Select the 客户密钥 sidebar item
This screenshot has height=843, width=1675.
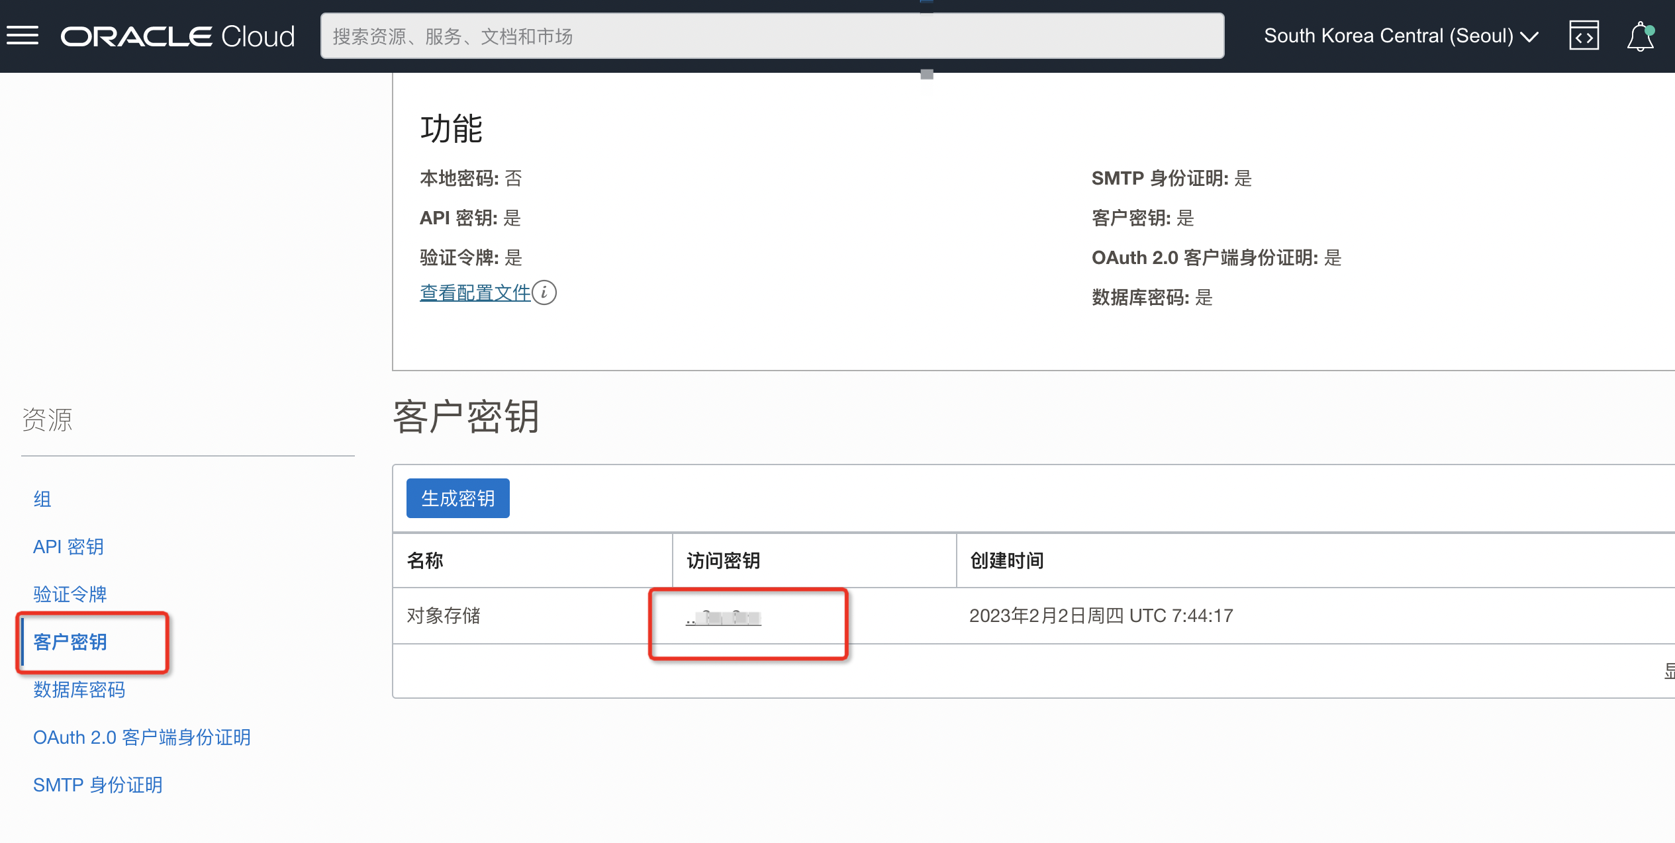pyautogui.click(x=70, y=642)
